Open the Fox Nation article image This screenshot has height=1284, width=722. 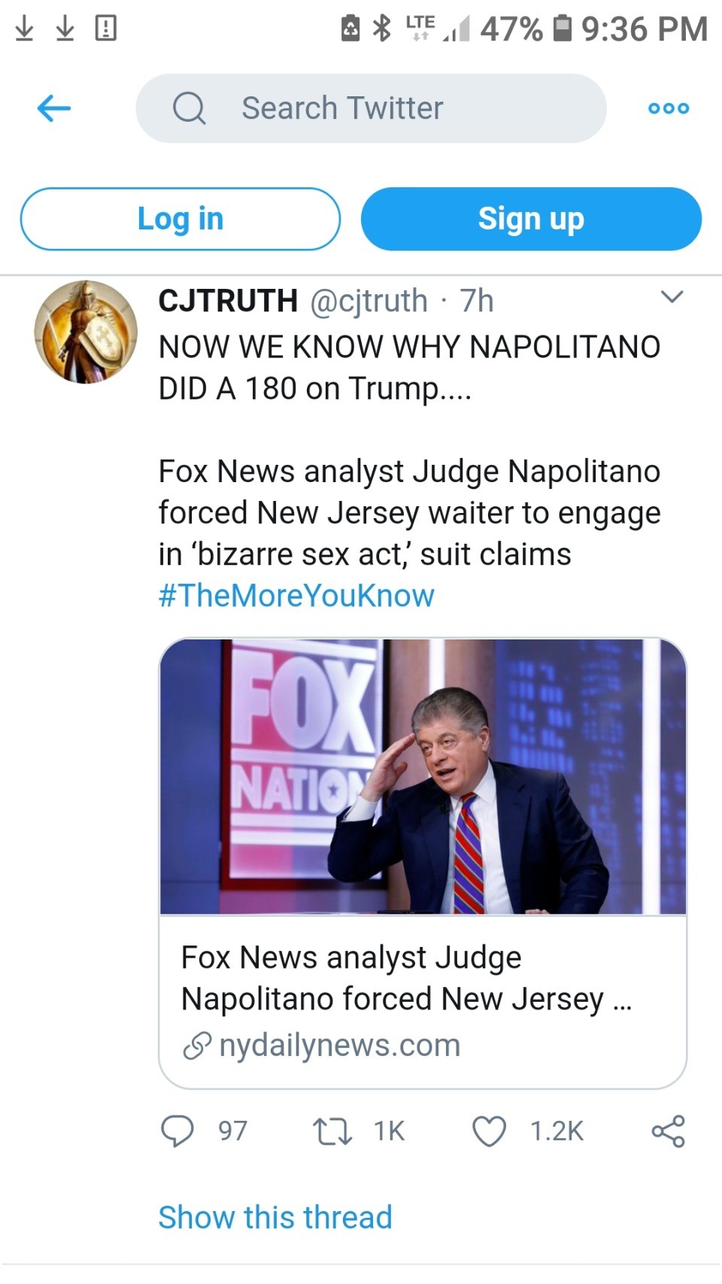pyautogui.click(x=423, y=776)
